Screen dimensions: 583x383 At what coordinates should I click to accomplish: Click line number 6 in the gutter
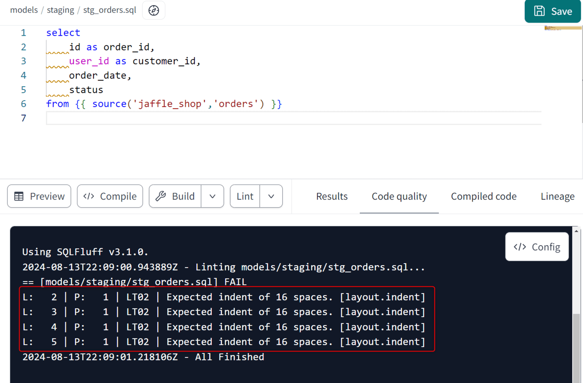23,104
